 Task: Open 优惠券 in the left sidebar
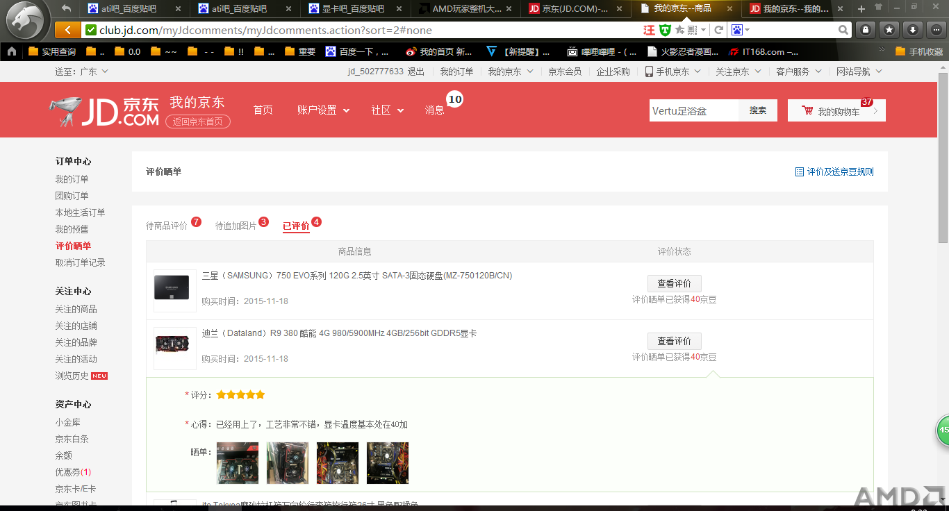(74, 472)
